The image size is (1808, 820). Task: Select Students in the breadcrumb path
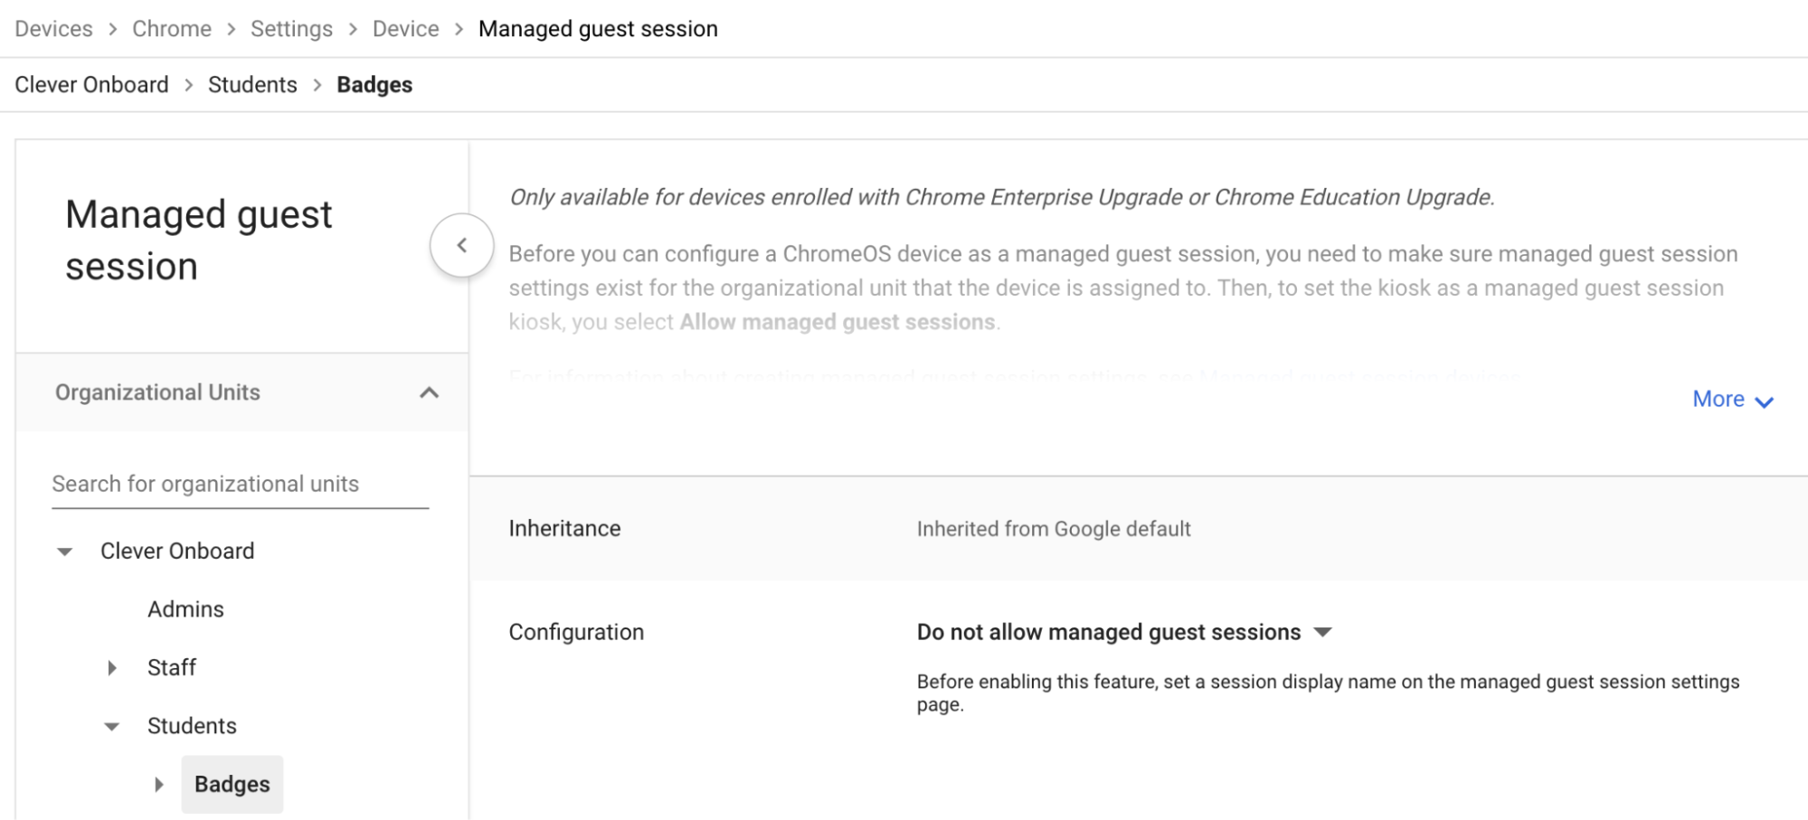[x=252, y=84]
